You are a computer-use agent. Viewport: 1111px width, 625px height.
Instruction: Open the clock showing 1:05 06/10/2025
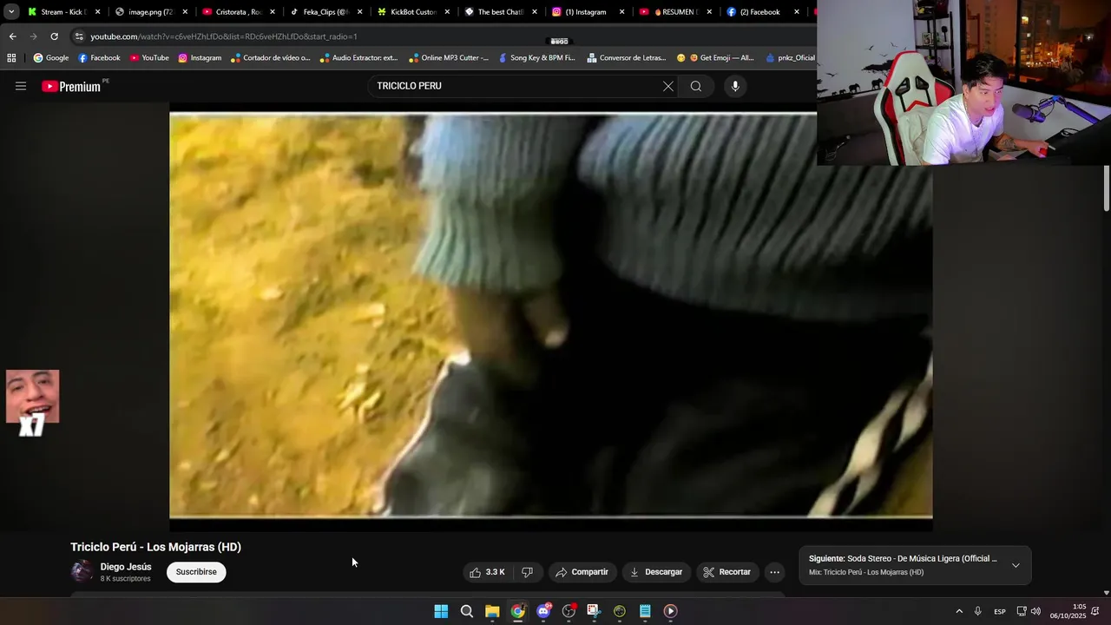point(1068,611)
